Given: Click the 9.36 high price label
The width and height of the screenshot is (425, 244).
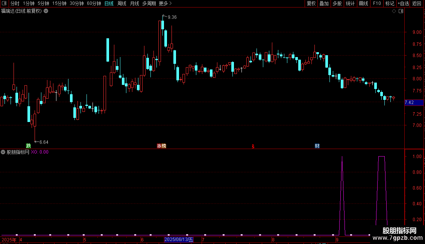Looking at the screenshot, I should [x=172, y=17].
